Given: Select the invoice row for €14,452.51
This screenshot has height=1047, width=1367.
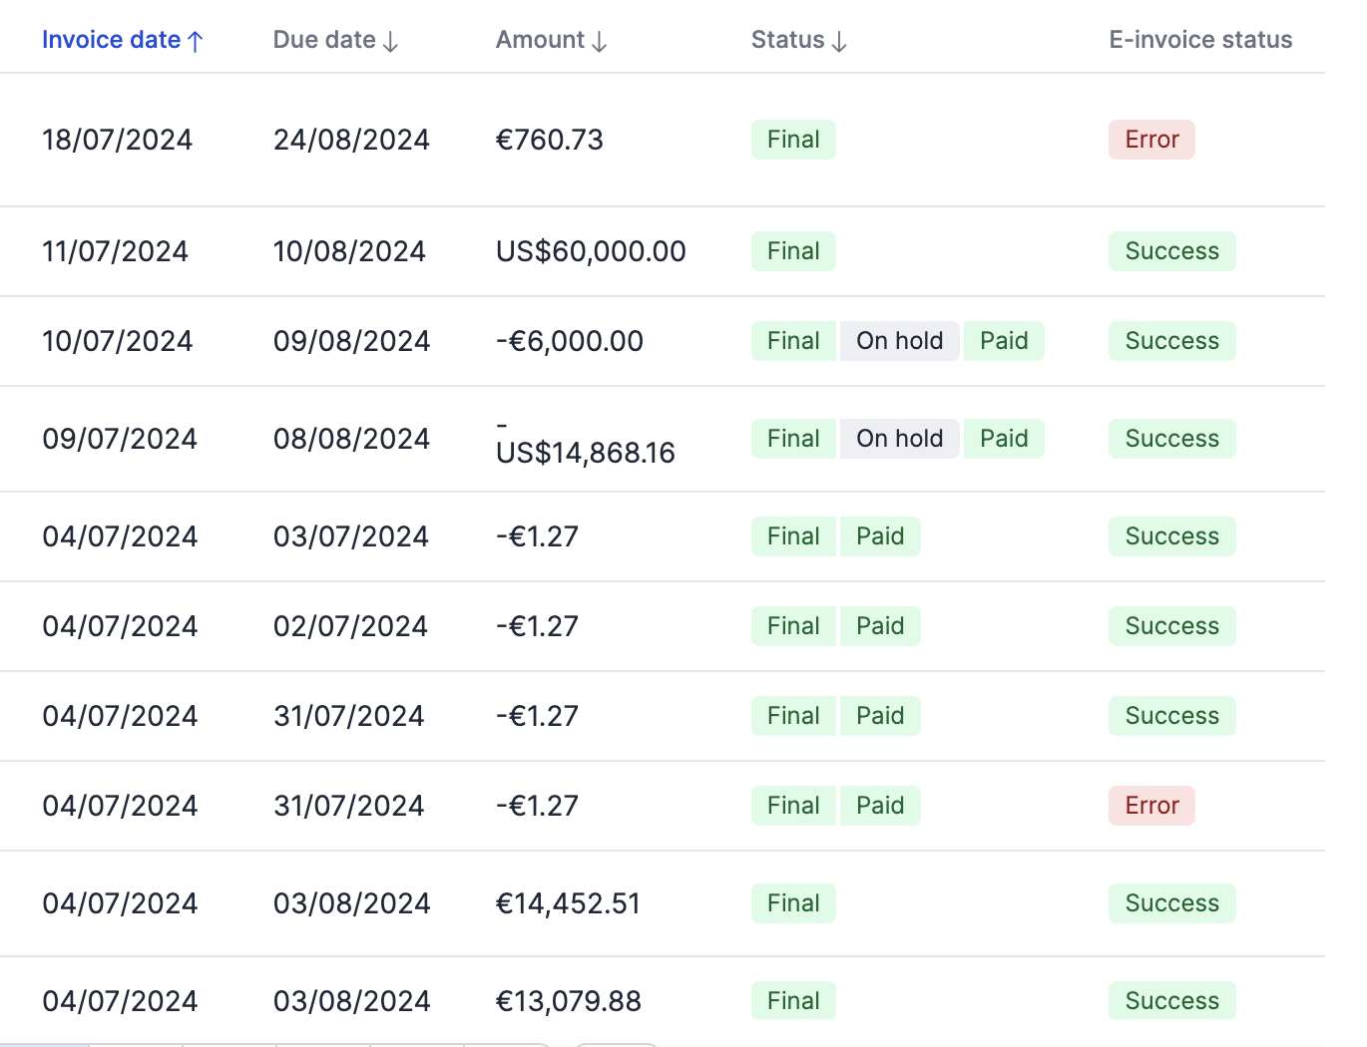Looking at the screenshot, I should pyautogui.click(x=568, y=903).
